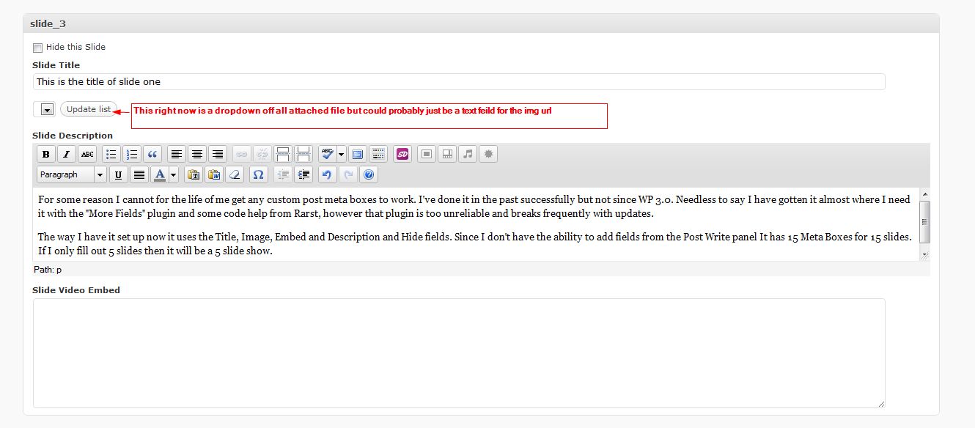Screen dimensions: 975x428
Task: Open spellchecker language dropdown arrow
Action: (341, 154)
